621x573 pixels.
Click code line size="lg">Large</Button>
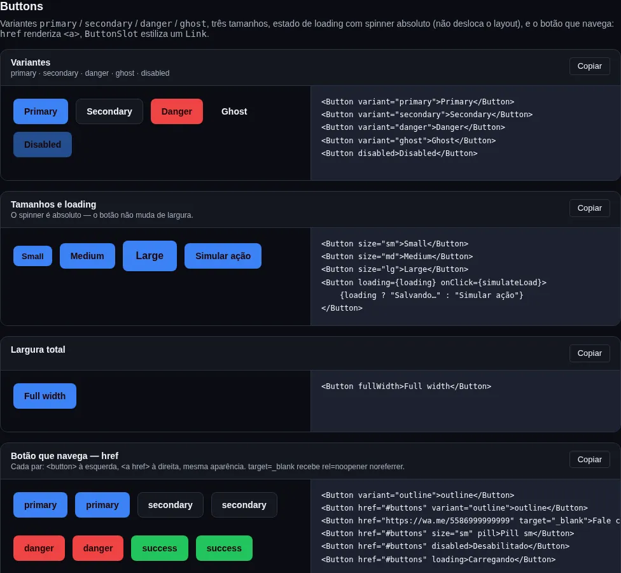[395, 269]
